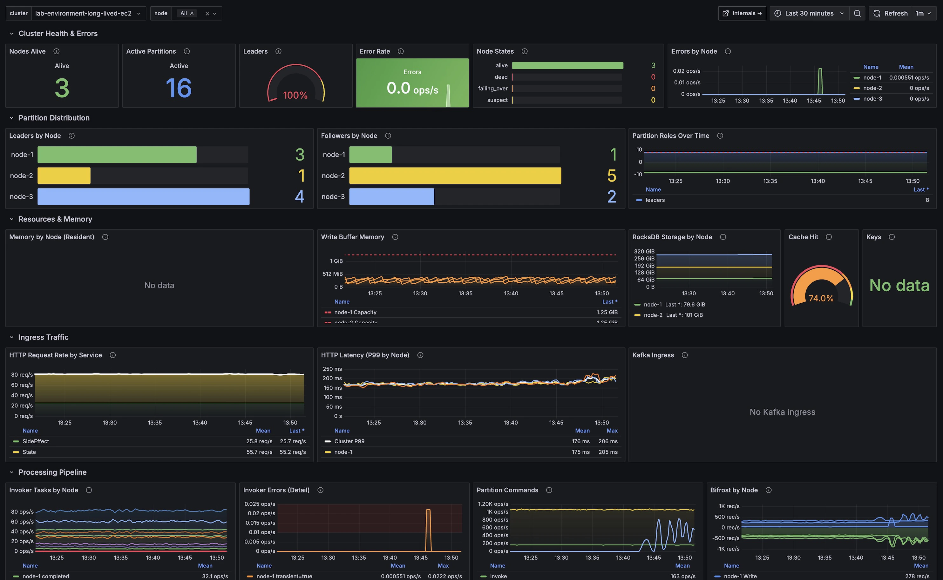Click info icon next to Kafka Ingress

(x=684, y=355)
